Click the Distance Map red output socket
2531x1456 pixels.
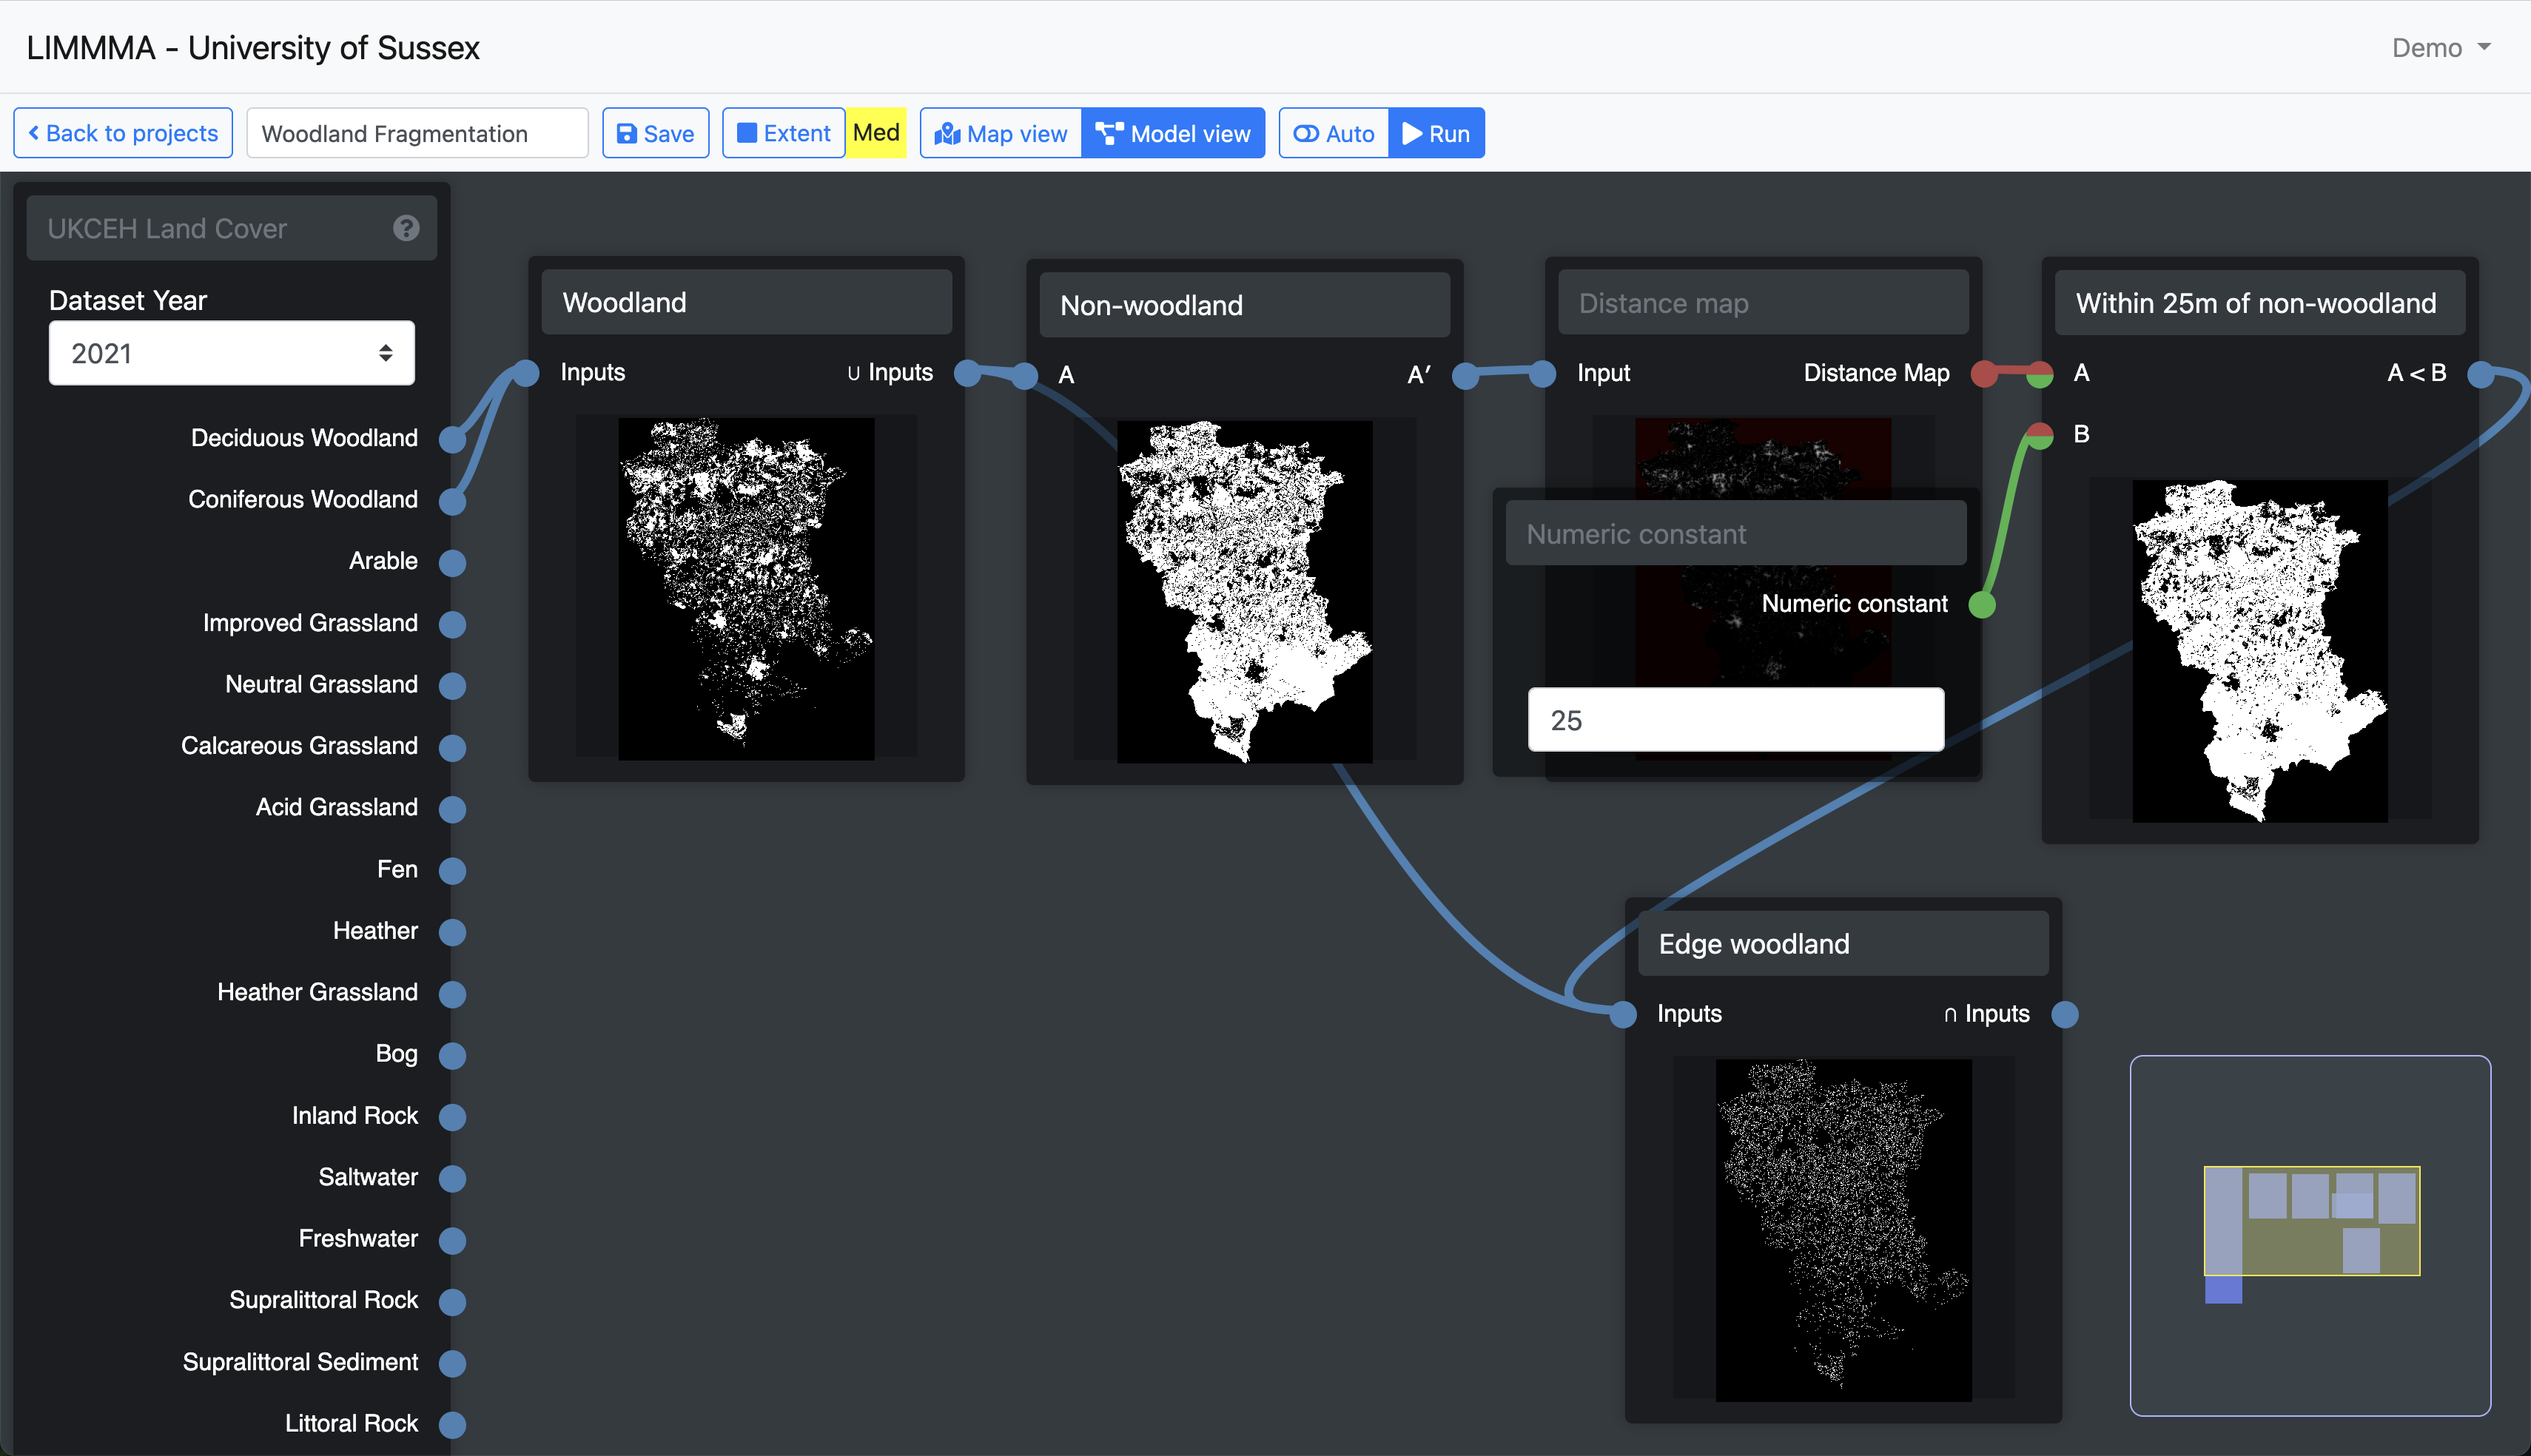(1984, 373)
